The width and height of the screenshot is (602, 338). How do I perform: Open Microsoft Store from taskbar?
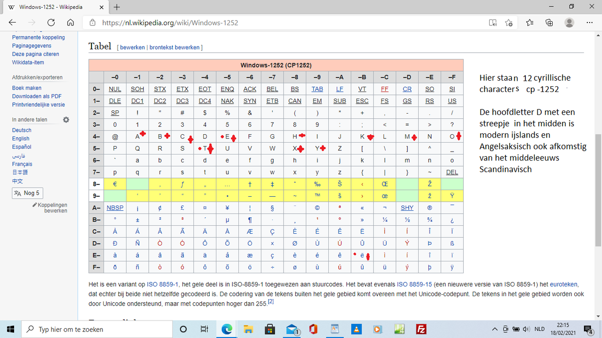[x=270, y=329]
